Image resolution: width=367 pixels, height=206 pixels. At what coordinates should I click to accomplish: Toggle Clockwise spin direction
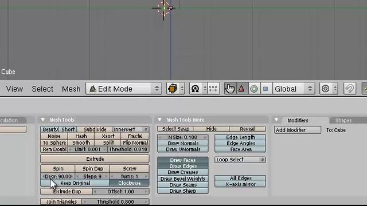pos(129,183)
